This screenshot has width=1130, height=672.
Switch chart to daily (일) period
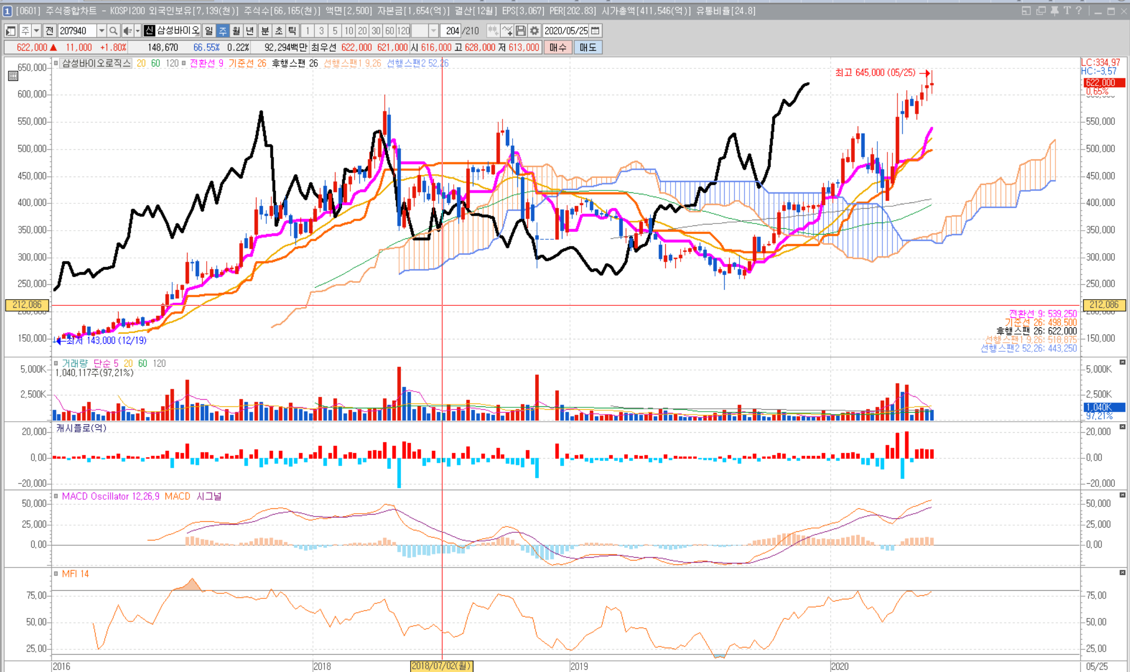click(x=209, y=31)
